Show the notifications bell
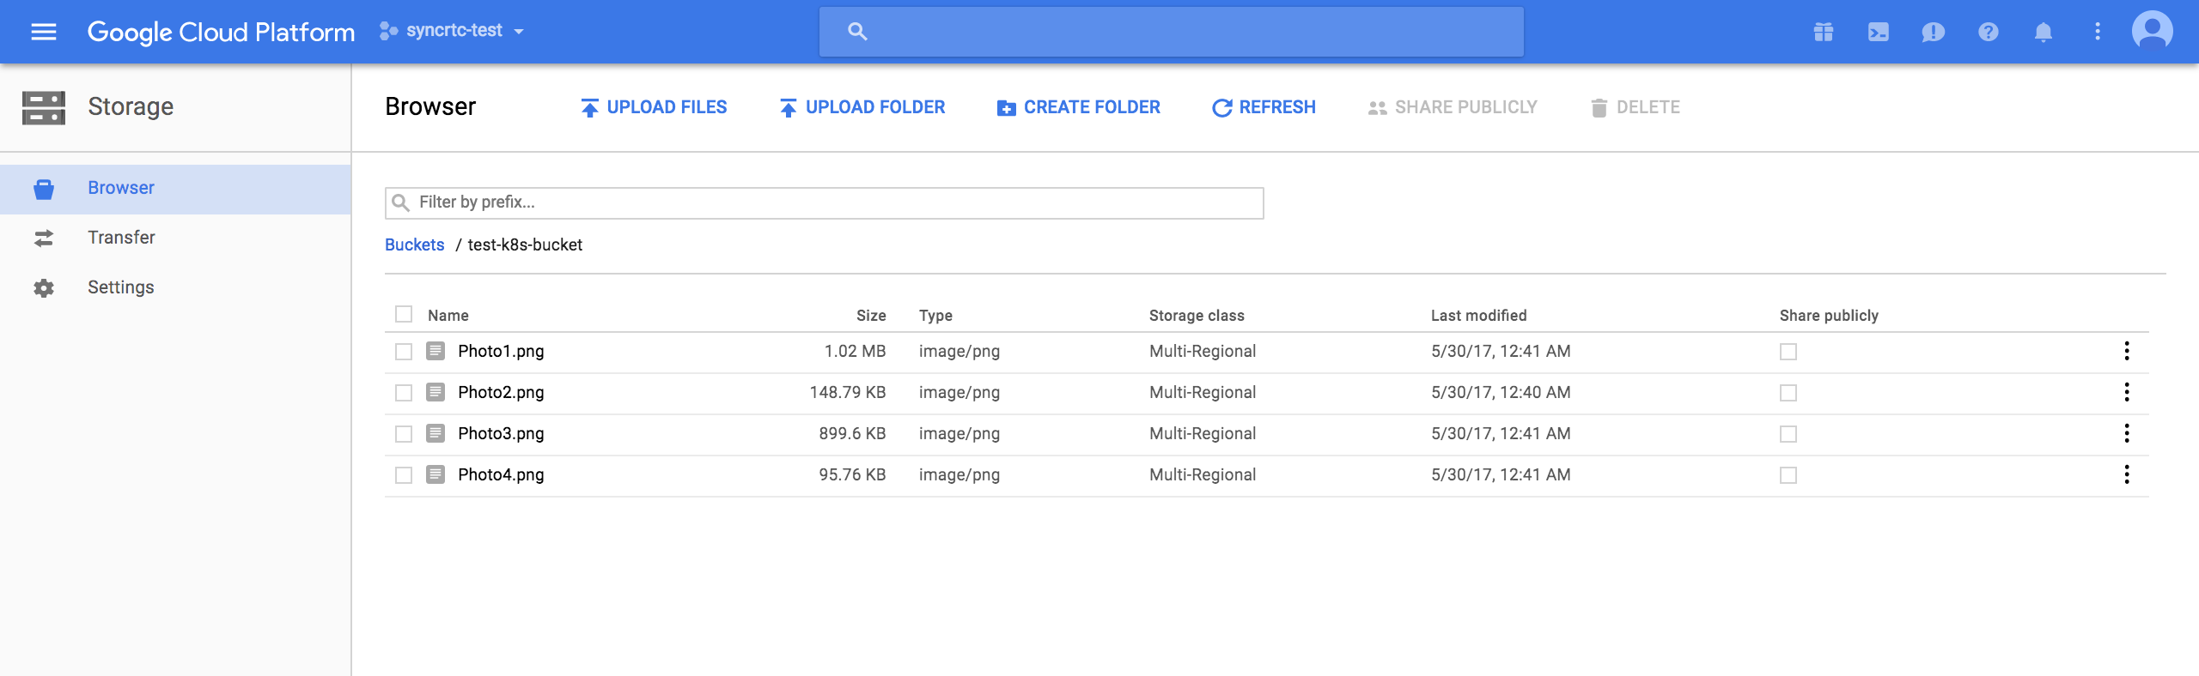The width and height of the screenshot is (2199, 676). tap(2044, 33)
